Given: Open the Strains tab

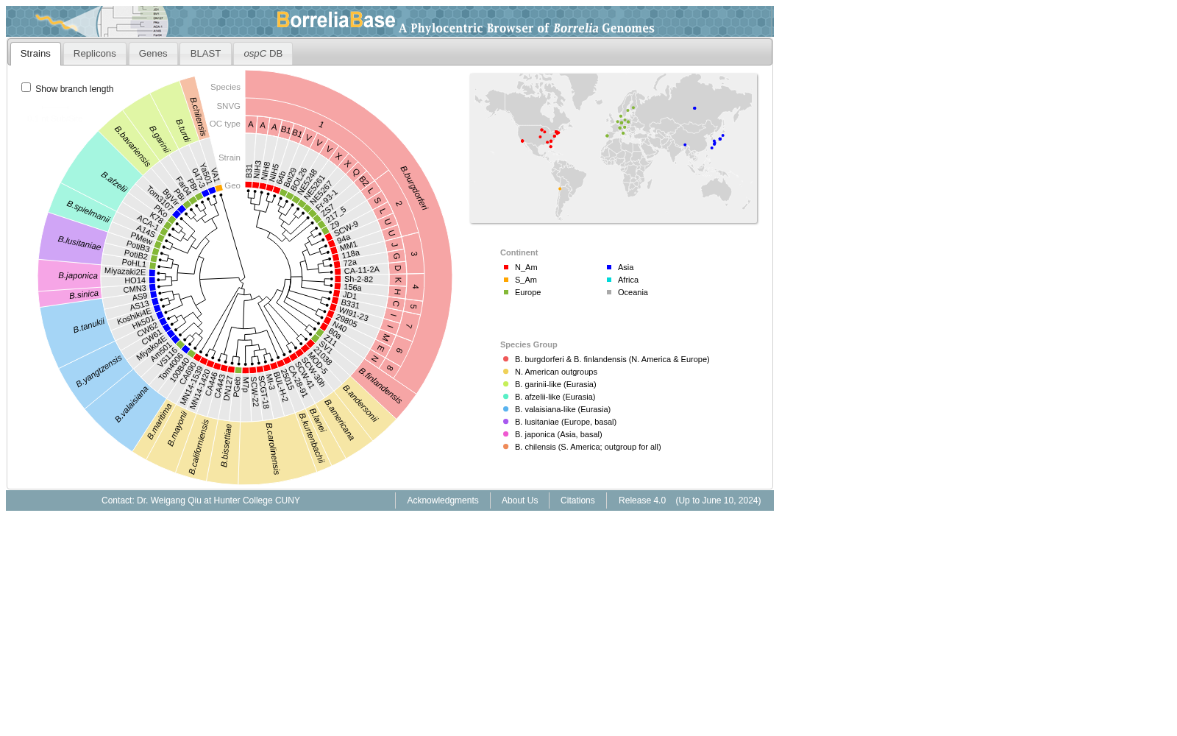Looking at the screenshot, I should pos(35,54).
